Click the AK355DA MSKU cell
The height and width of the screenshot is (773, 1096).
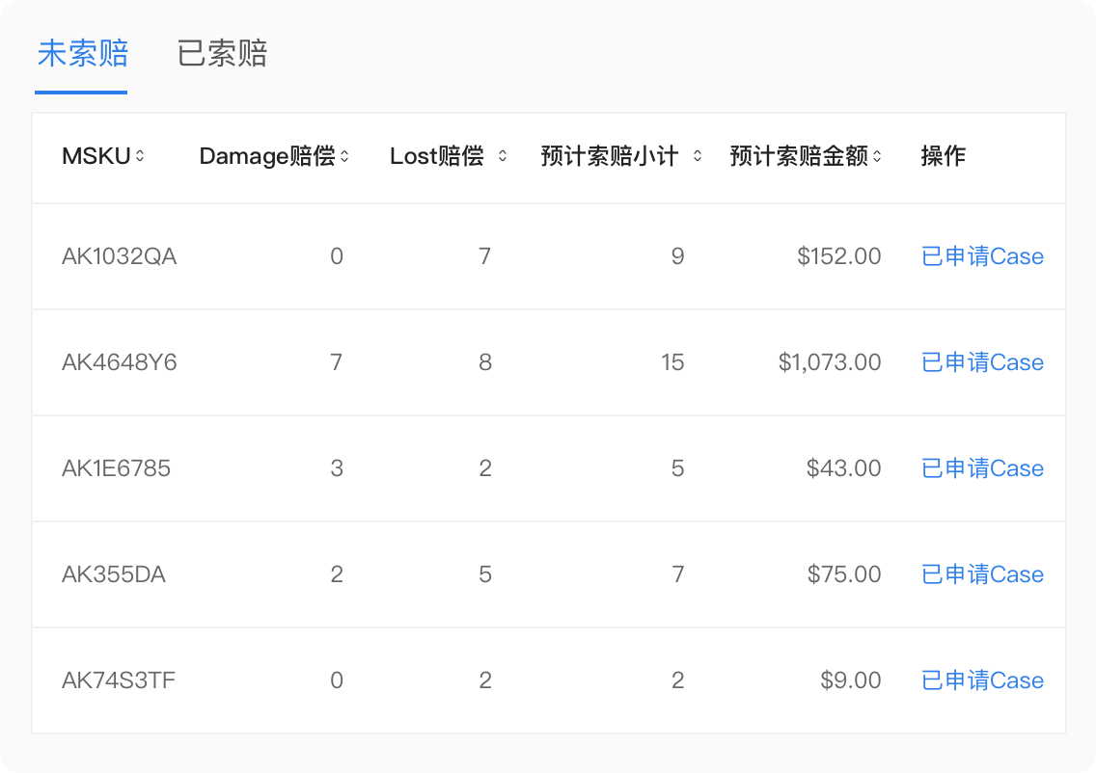point(113,574)
